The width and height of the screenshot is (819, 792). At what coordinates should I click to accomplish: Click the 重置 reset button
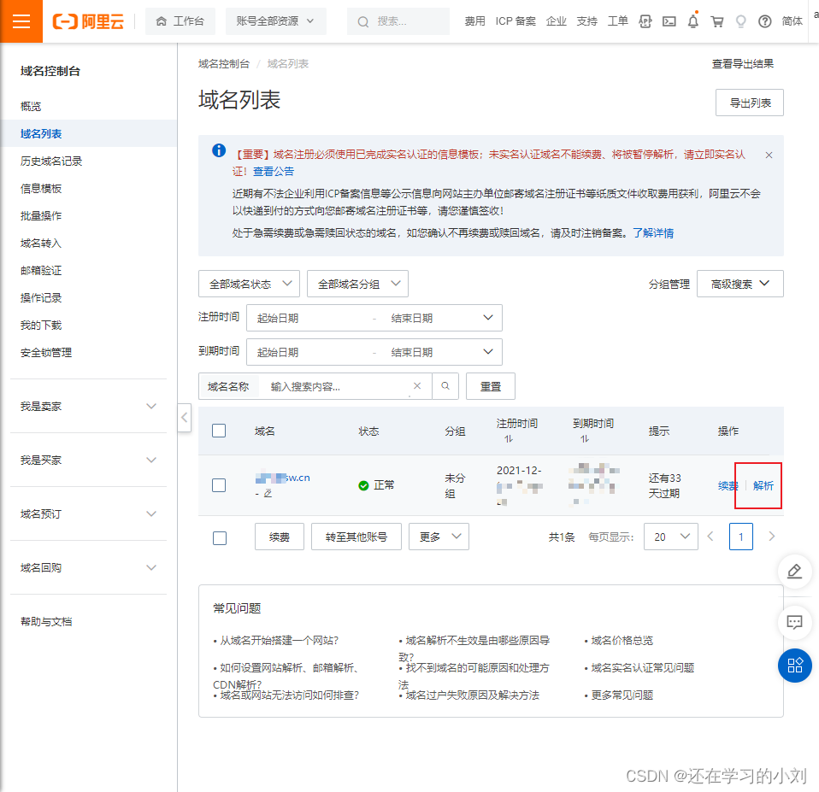click(491, 386)
